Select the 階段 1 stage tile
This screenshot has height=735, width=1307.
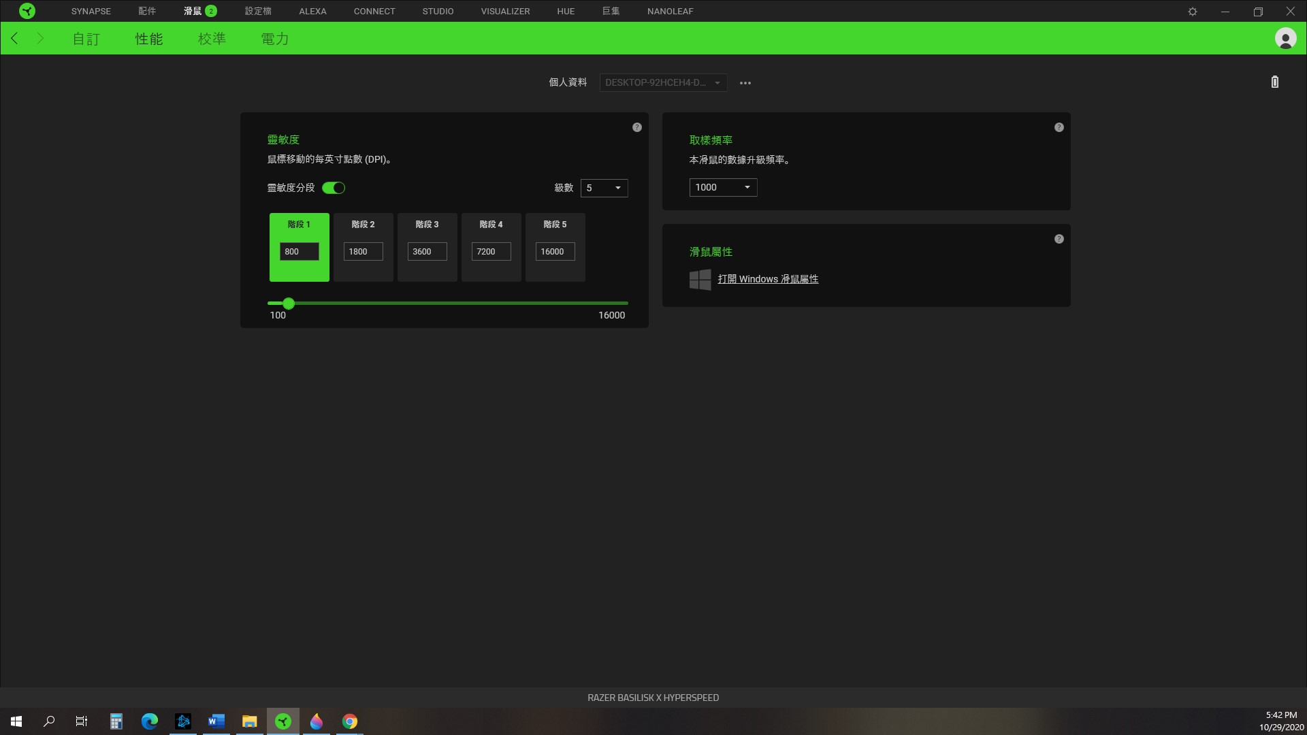[x=300, y=247]
